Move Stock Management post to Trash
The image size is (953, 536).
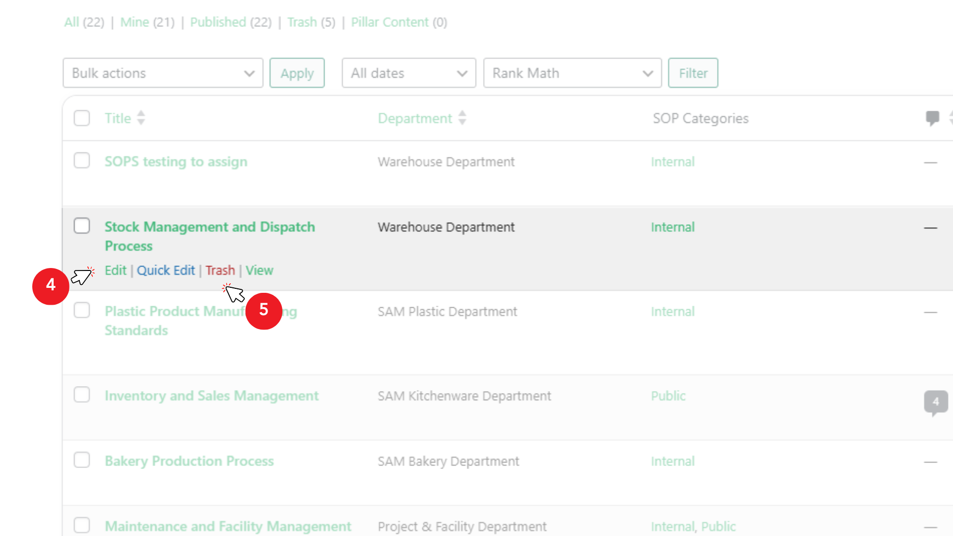[220, 270]
